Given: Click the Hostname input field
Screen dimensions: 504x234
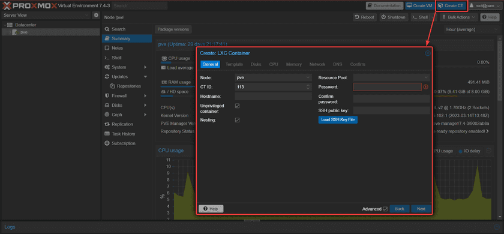Looking at the screenshot, I should (273, 97).
